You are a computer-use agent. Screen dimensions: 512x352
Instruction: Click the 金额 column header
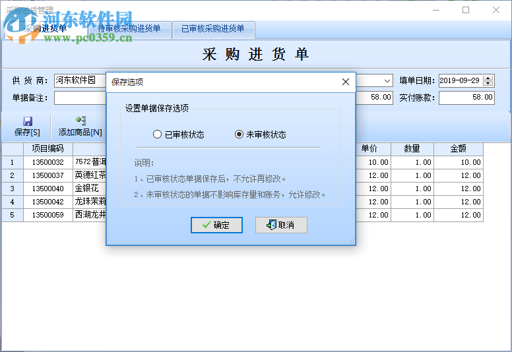[x=459, y=149]
